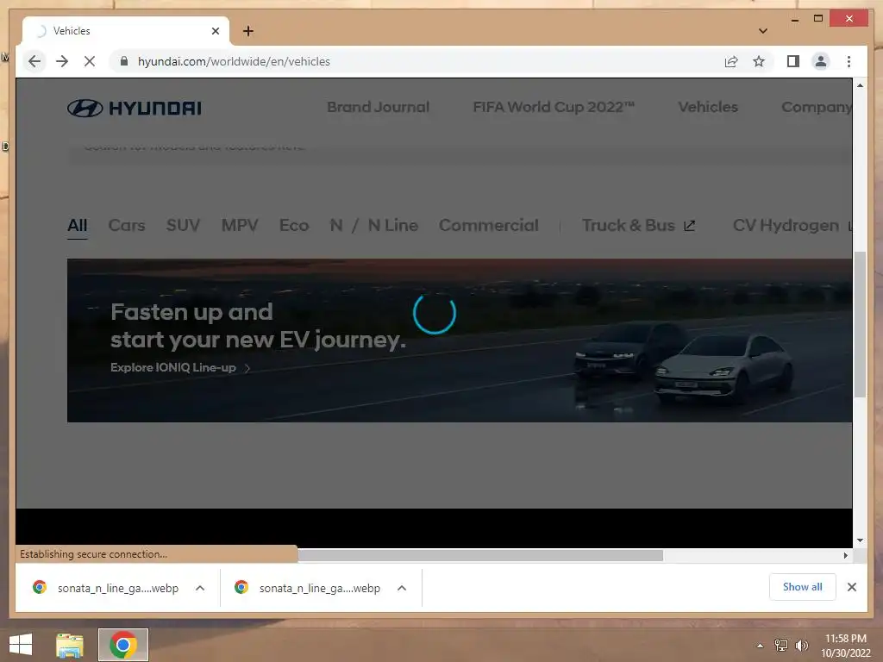Select the N / N Line category tab
883x662 pixels.
[x=374, y=225]
